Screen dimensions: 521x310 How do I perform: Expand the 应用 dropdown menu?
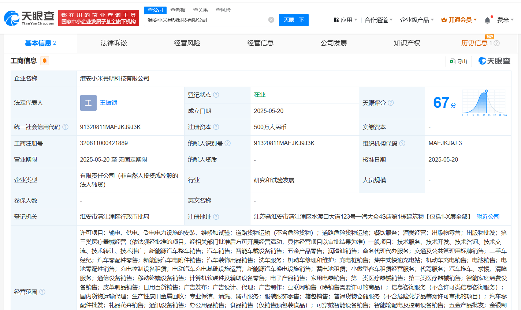pyautogui.click(x=345, y=20)
